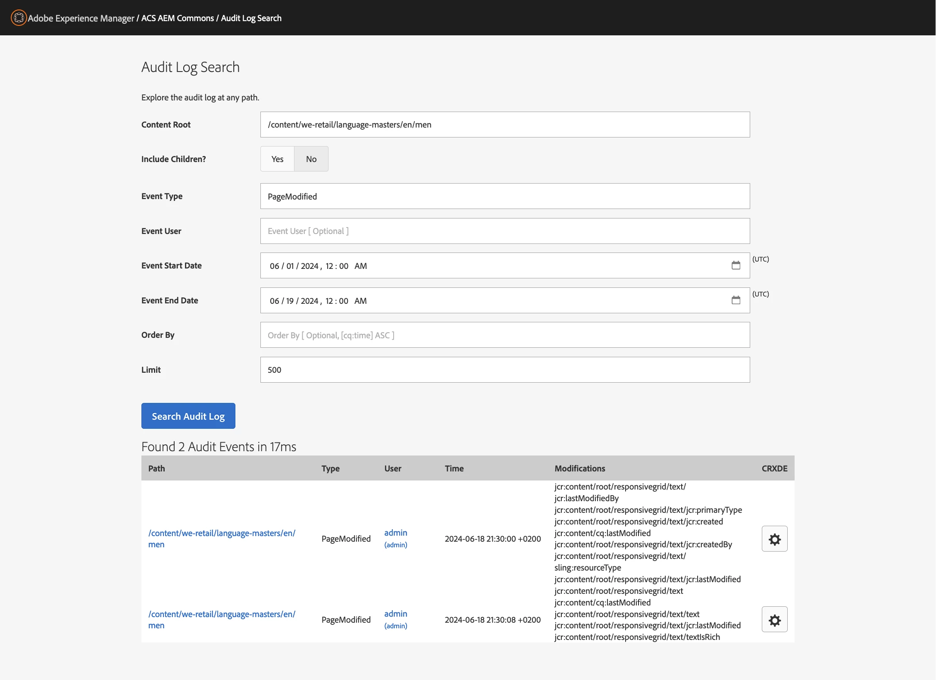Click admin user link in first row
936x680 pixels.
pos(395,533)
